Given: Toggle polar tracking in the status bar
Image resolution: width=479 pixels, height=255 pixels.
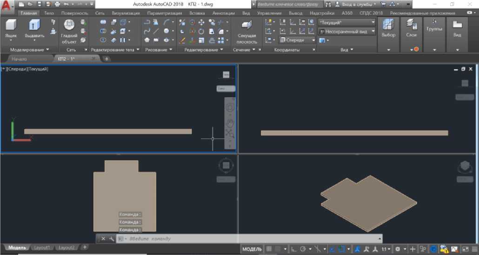Looking at the screenshot, I should click(x=303, y=249).
